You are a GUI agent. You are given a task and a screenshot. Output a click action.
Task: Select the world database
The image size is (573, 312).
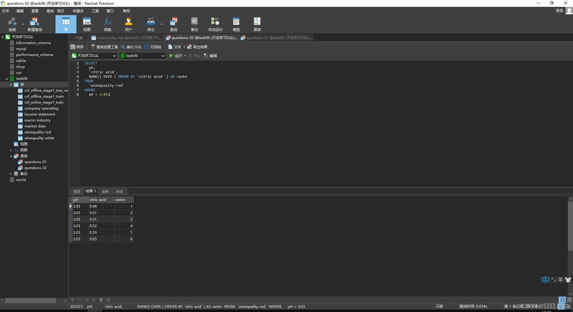pos(21,180)
